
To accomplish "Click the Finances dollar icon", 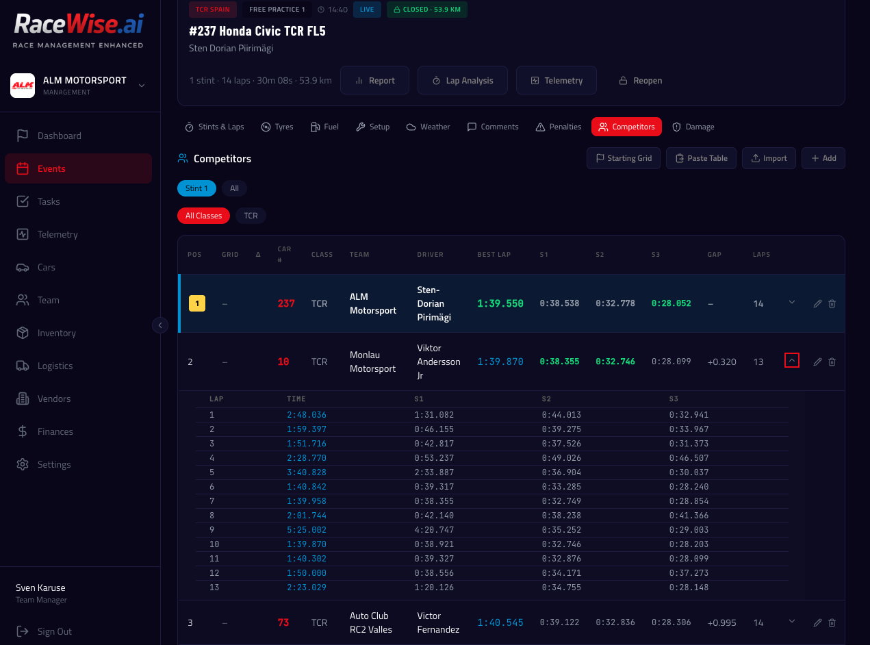I will pyautogui.click(x=23, y=431).
